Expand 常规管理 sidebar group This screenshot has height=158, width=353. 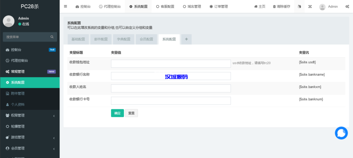pyautogui.click(x=30, y=71)
